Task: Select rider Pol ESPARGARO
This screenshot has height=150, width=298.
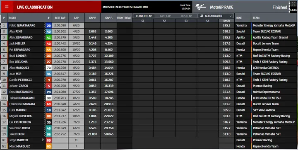Action: 20,49
